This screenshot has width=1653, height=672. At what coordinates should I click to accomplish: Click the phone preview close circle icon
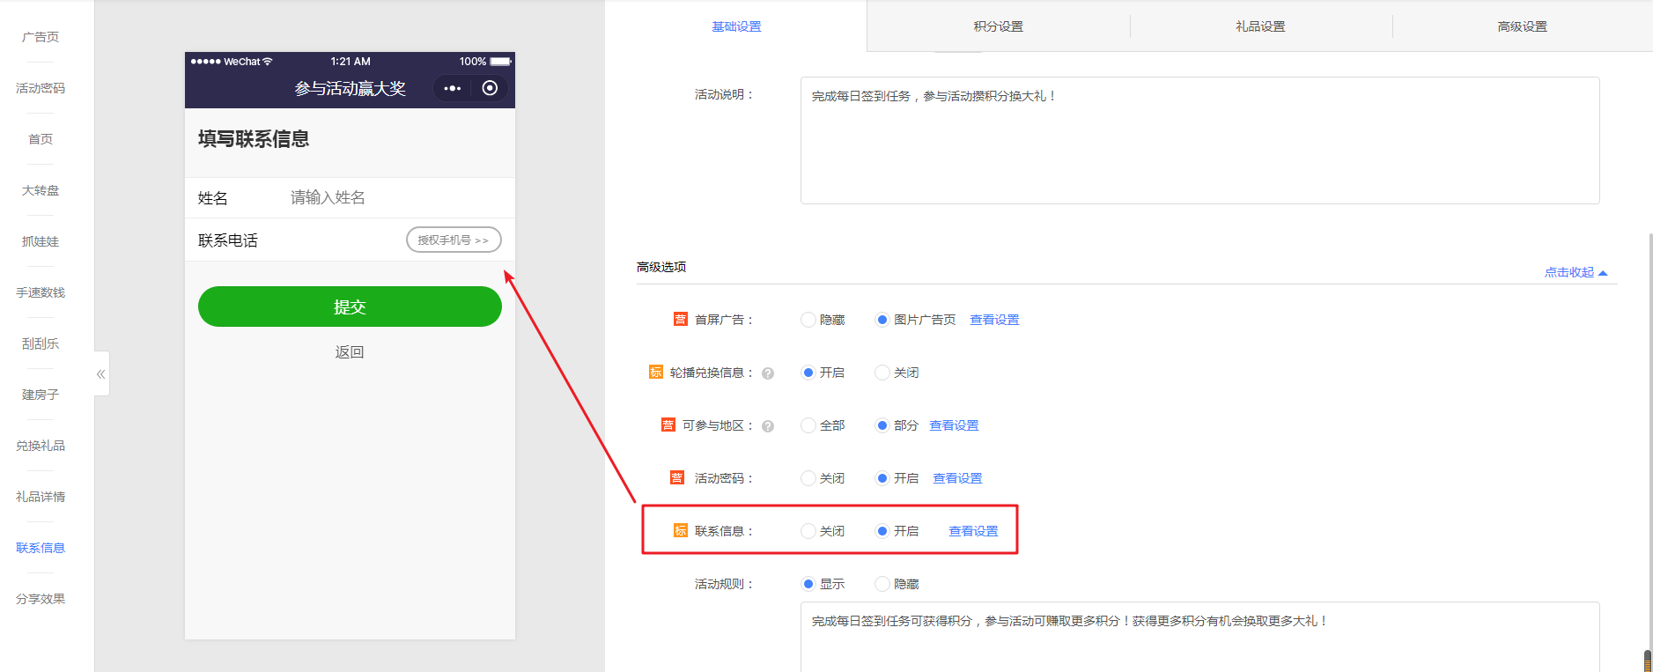[491, 88]
